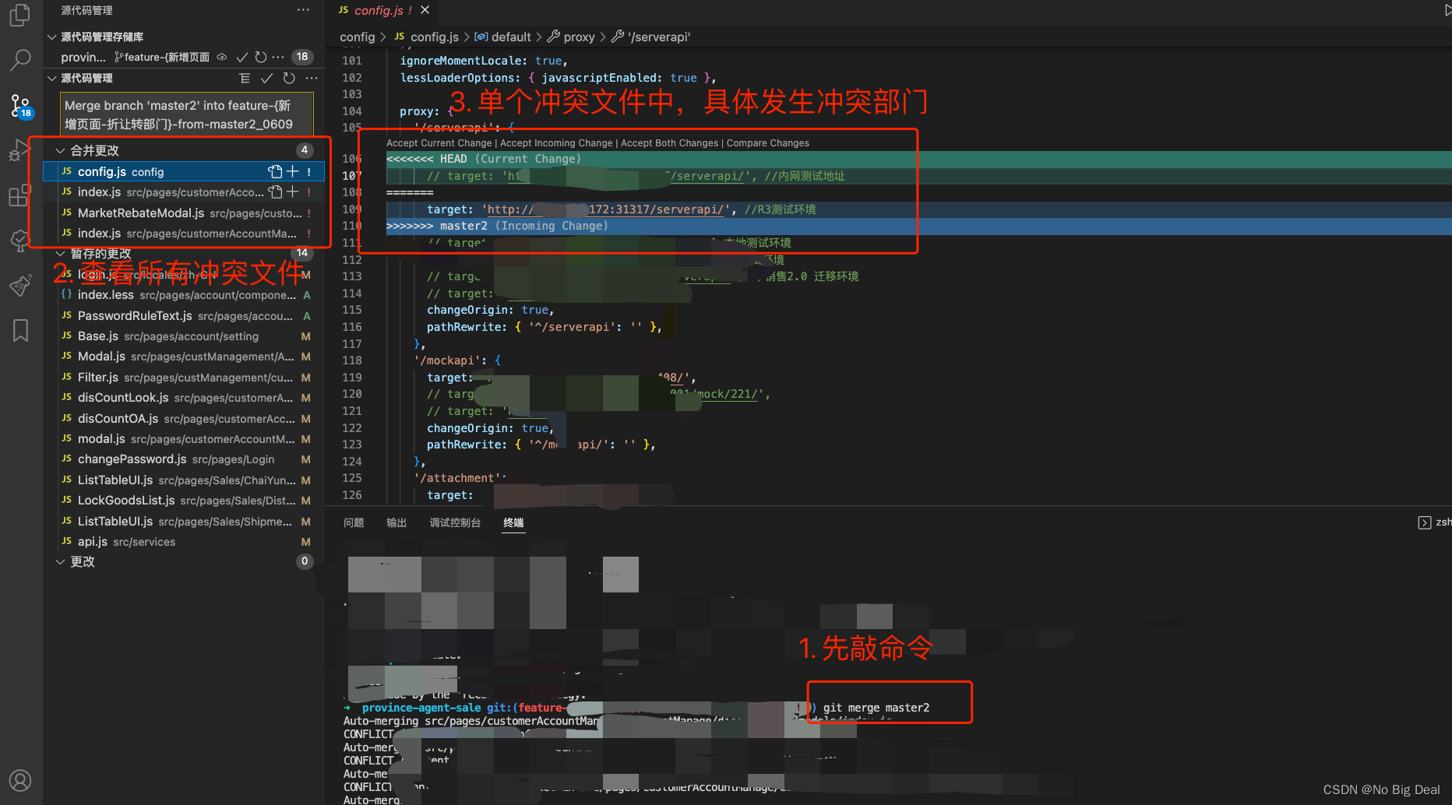Open file icon for config.js merge row
This screenshot has height=805, width=1452.
click(275, 171)
